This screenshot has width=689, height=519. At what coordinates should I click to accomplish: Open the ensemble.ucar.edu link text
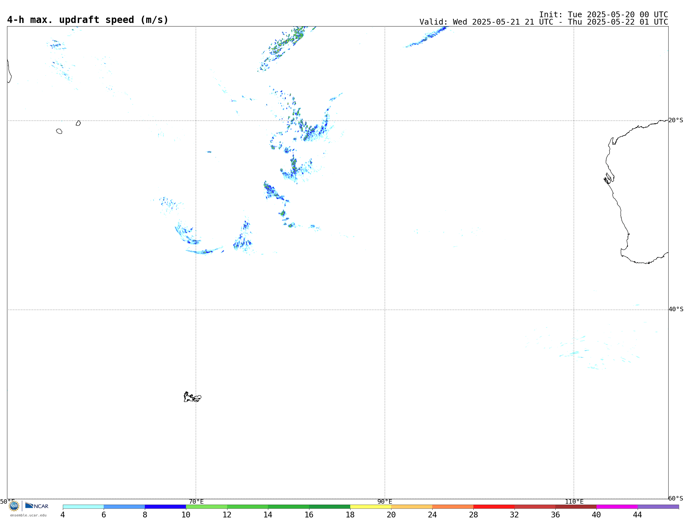point(28,515)
